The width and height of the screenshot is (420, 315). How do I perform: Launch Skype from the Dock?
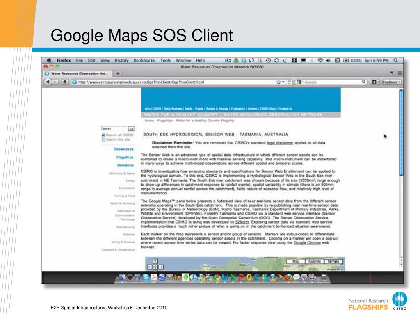pos(146,277)
